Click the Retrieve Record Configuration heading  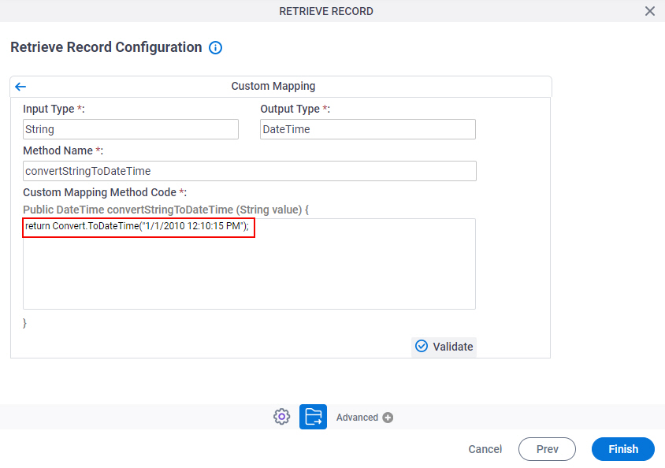coord(106,47)
